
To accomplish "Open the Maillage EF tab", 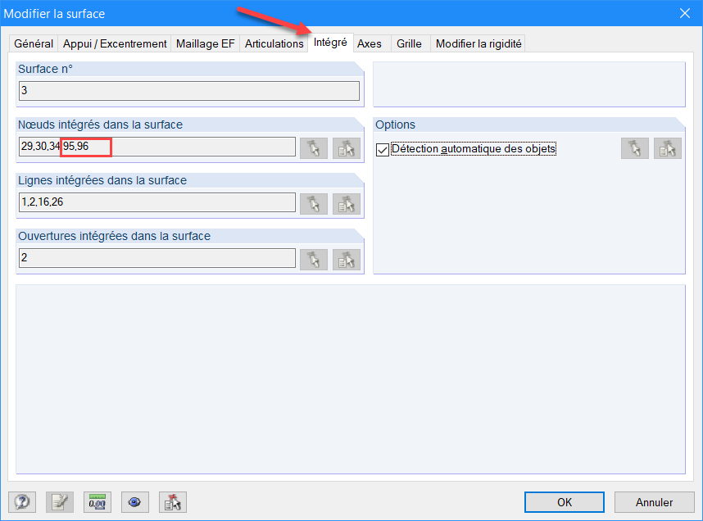I will coord(205,43).
